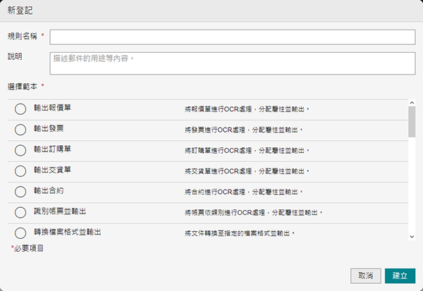This screenshot has height=291, width=423.
Task: Select the 識別帳票並輸出 radio button
Action: click(20, 211)
